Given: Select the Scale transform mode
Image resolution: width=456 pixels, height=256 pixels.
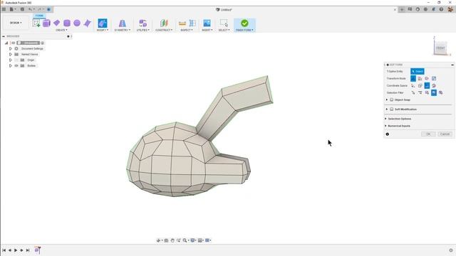Looking at the screenshot, I should click(x=434, y=78).
